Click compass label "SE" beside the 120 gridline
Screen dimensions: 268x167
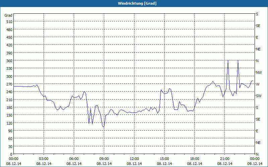(258, 119)
